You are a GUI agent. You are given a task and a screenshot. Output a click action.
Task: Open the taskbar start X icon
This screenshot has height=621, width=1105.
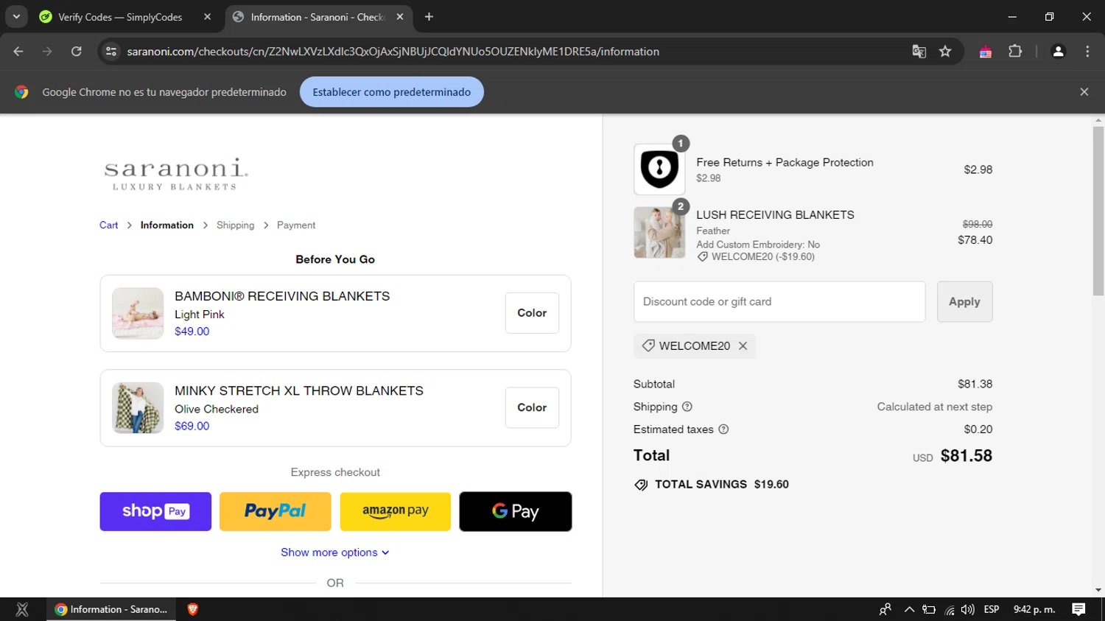(x=22, y=609)
